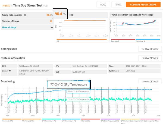
Task: Toggle the GPU Load legend bar
Action: pyautogui.click(x=91, y=119)
